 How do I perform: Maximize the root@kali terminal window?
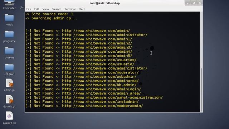point(194,3)
